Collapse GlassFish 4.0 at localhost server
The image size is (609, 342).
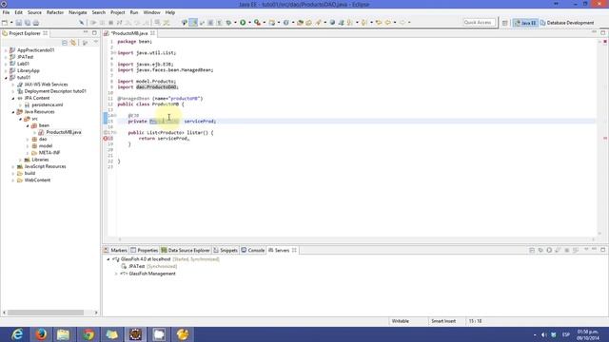[x=108, y=259]
